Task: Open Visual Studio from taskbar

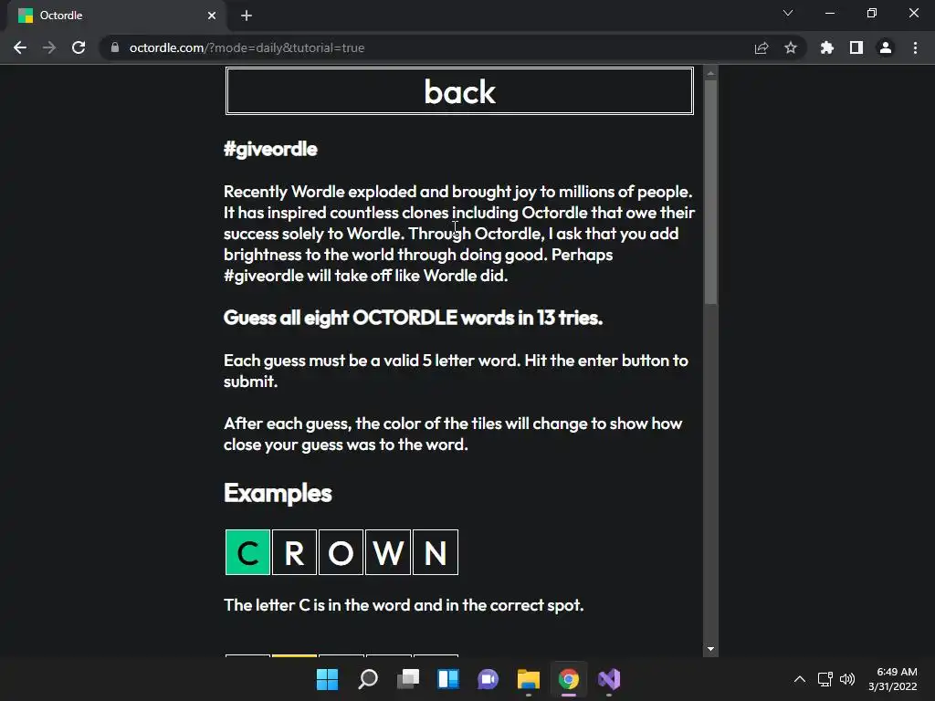Action: [609, 679]
